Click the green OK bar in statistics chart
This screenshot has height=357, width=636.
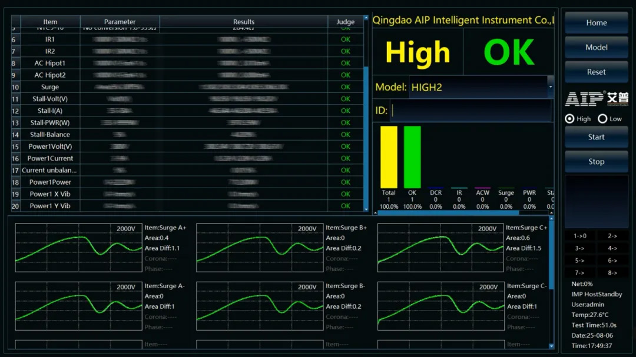pyautogui.click(x=412, y=156)
